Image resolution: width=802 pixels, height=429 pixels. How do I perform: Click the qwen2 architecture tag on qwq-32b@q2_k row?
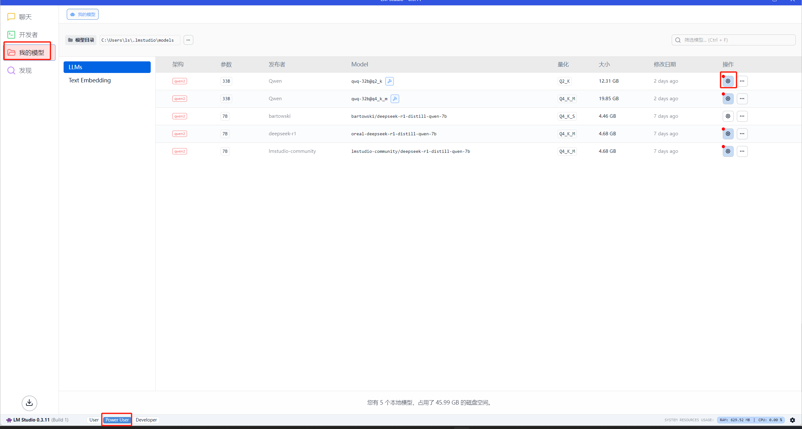180,81
